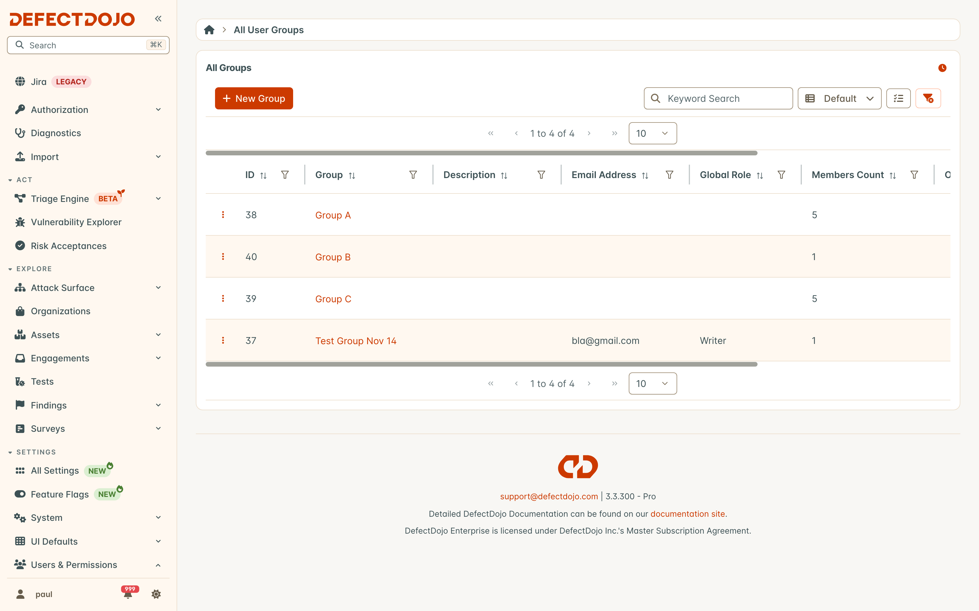
Task: Open the Global Role column filter funnel
Action: point(781,175)
